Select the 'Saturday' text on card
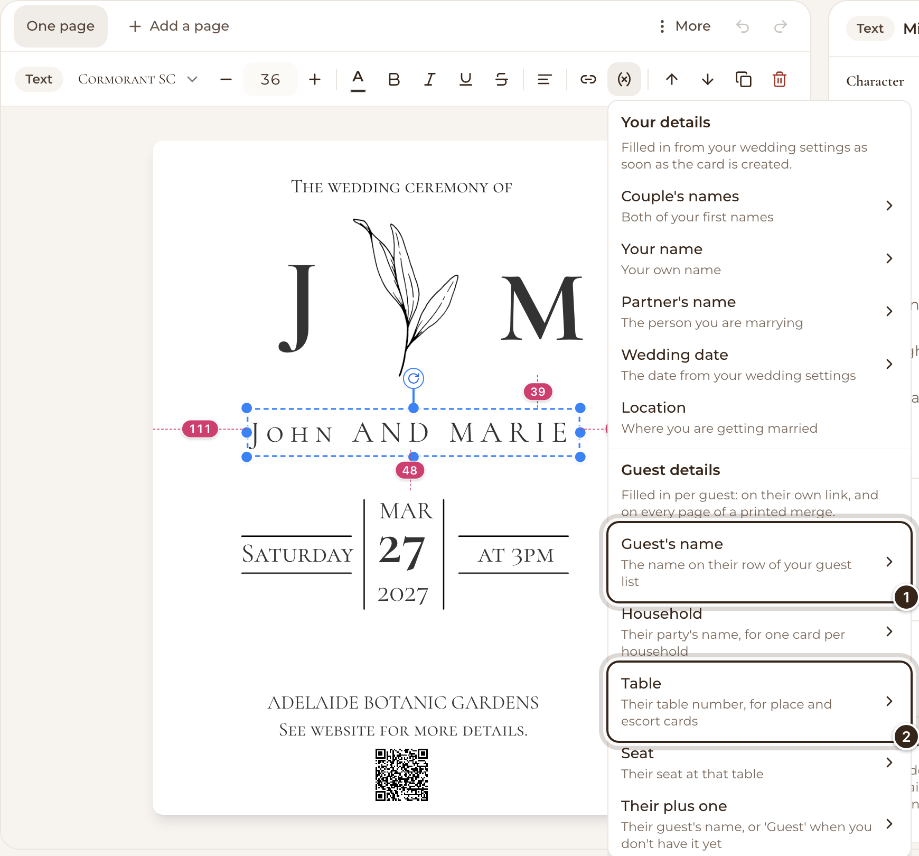Image resolution: width=919 pixels, height=856 pixels. (297, 555)
